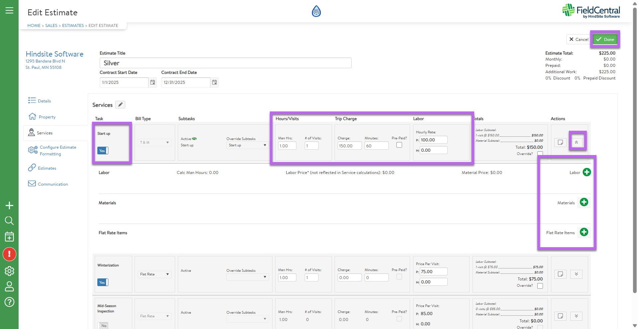The image size is (638, 329).
Task: Open Override Subtasks dropdown showing Start up
Action: tap(247, 145)
